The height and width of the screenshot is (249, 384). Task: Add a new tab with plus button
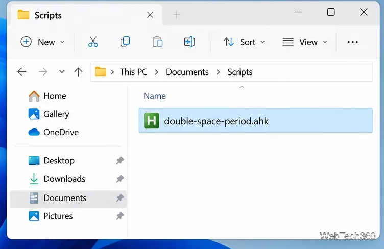click(x=176, y=15)
